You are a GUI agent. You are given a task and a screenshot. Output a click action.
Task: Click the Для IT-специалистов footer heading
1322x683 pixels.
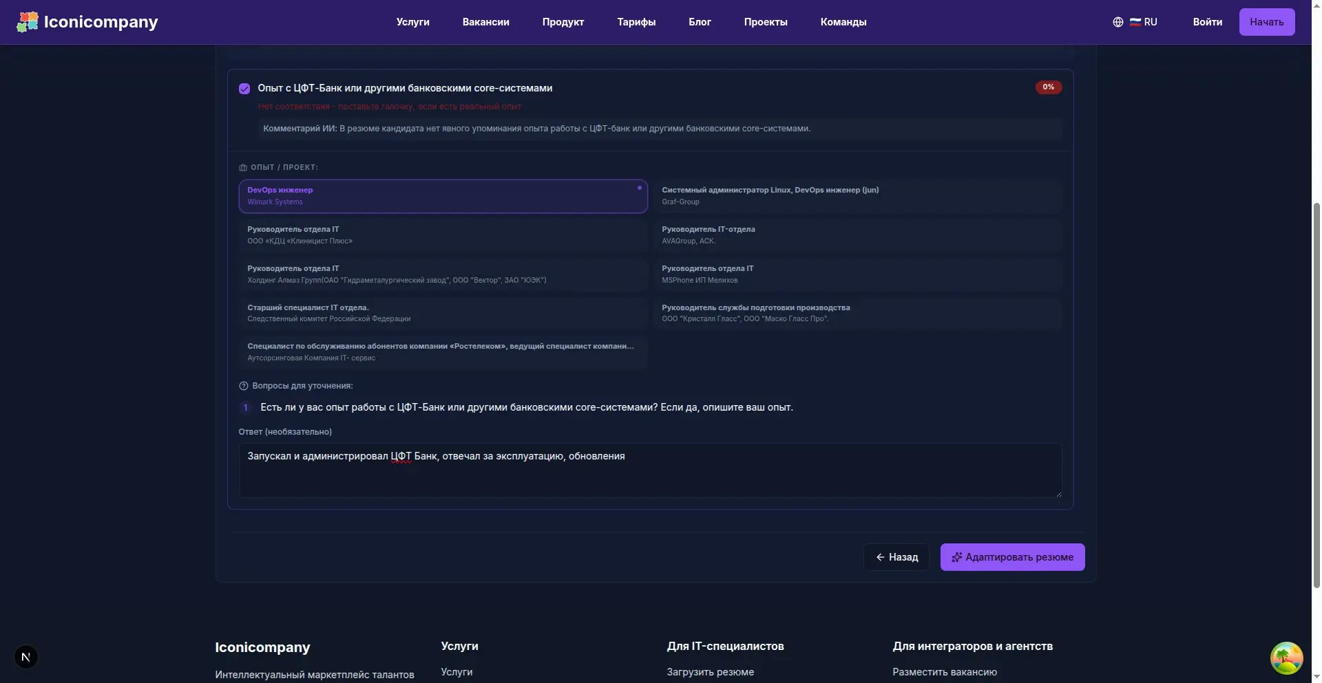click(725, 646)
